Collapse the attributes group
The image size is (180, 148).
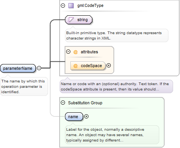coord(68,52)
